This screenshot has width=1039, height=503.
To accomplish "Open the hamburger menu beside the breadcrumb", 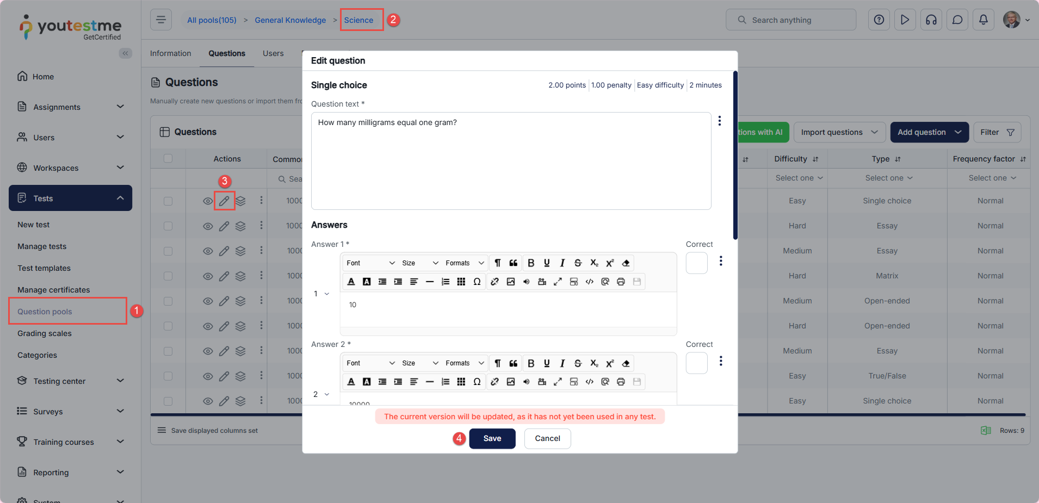I will (x=161, y=20).
